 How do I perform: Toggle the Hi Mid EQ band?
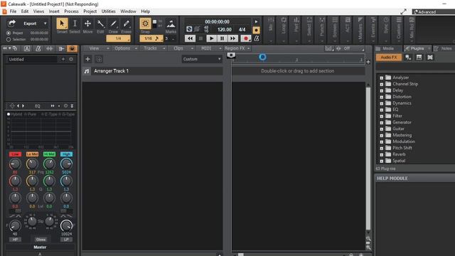point(49,154)
